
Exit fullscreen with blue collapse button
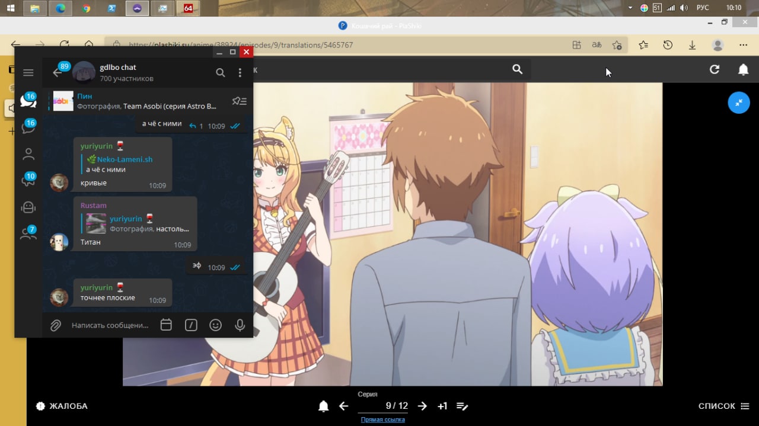pos(739,103)
